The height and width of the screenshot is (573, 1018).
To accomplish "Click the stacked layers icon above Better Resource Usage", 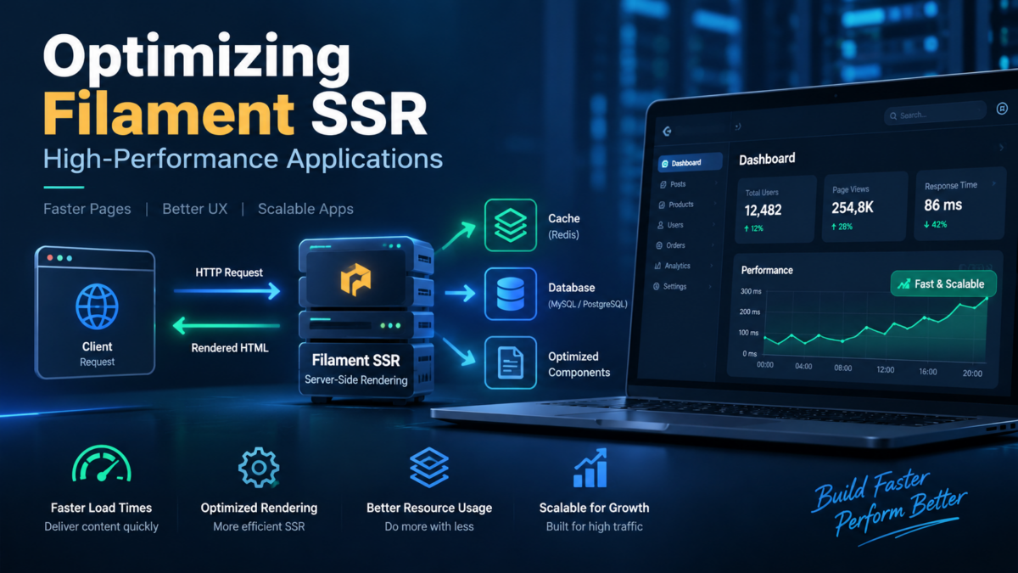I will click(x=429, y=468).
